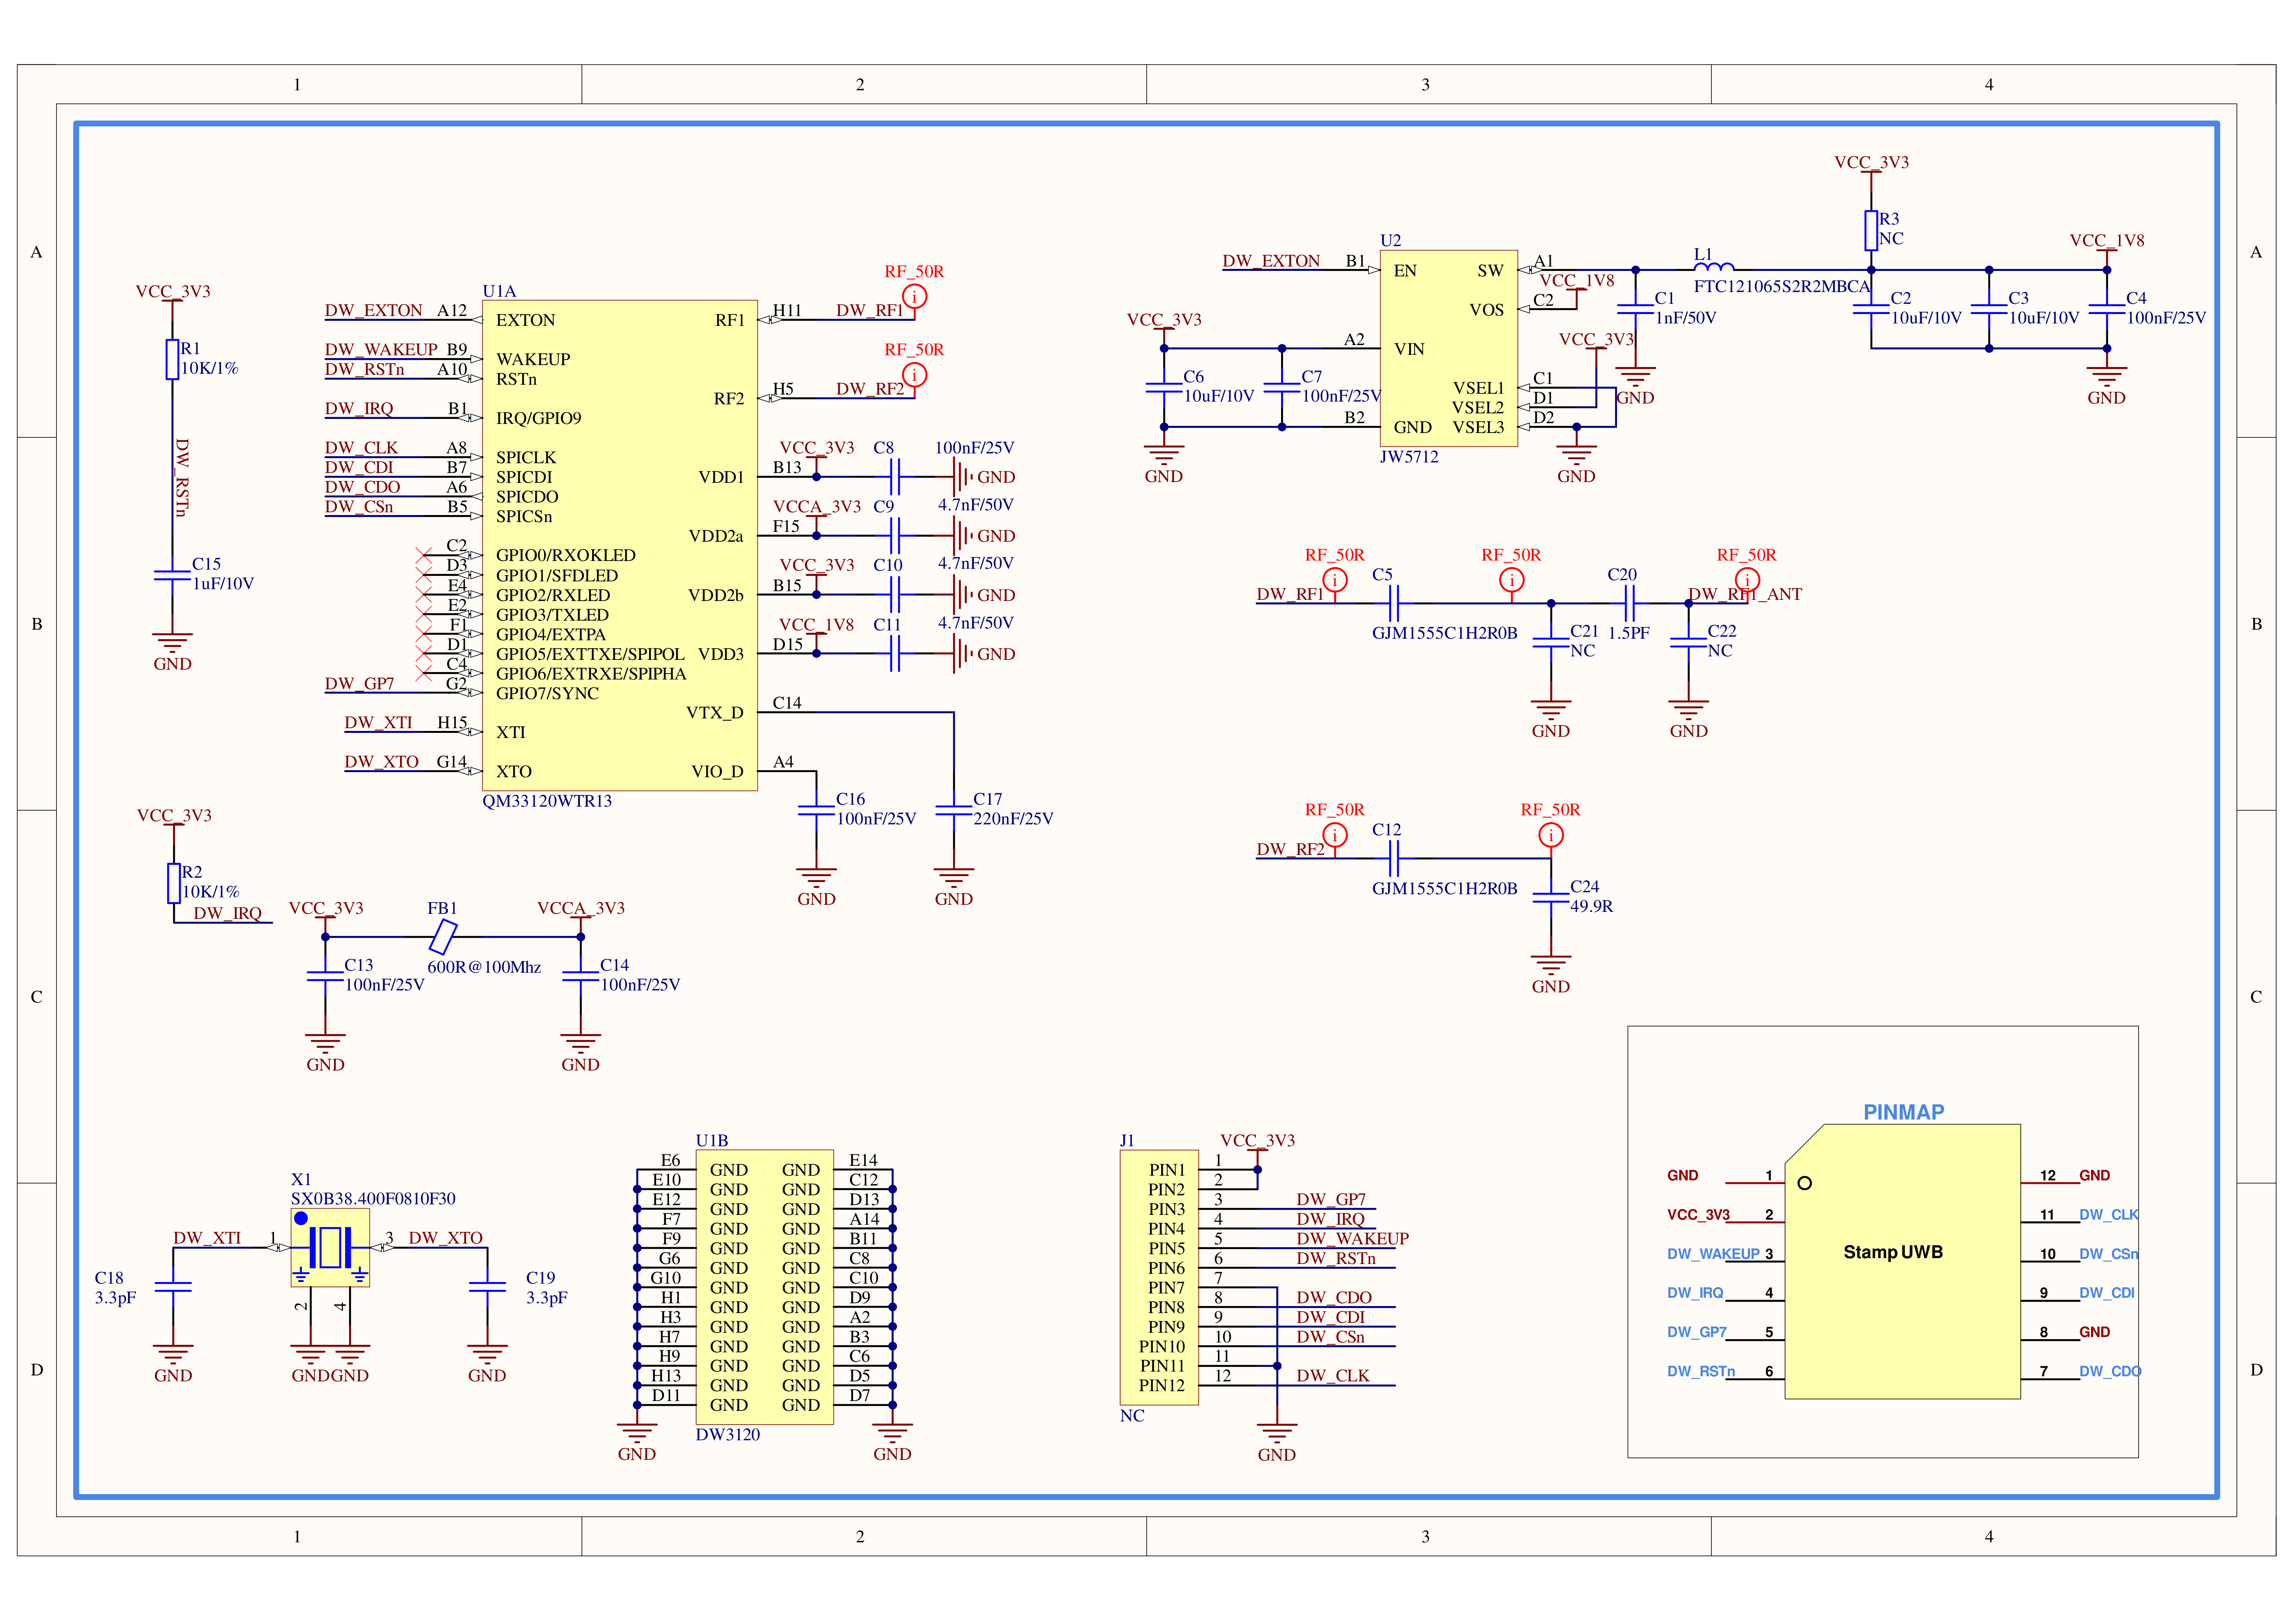This screenshot has height=1622, width=2296.
Task: Click the C3 10uF/10V capacitor symbol
Action: pos(1989,309)
